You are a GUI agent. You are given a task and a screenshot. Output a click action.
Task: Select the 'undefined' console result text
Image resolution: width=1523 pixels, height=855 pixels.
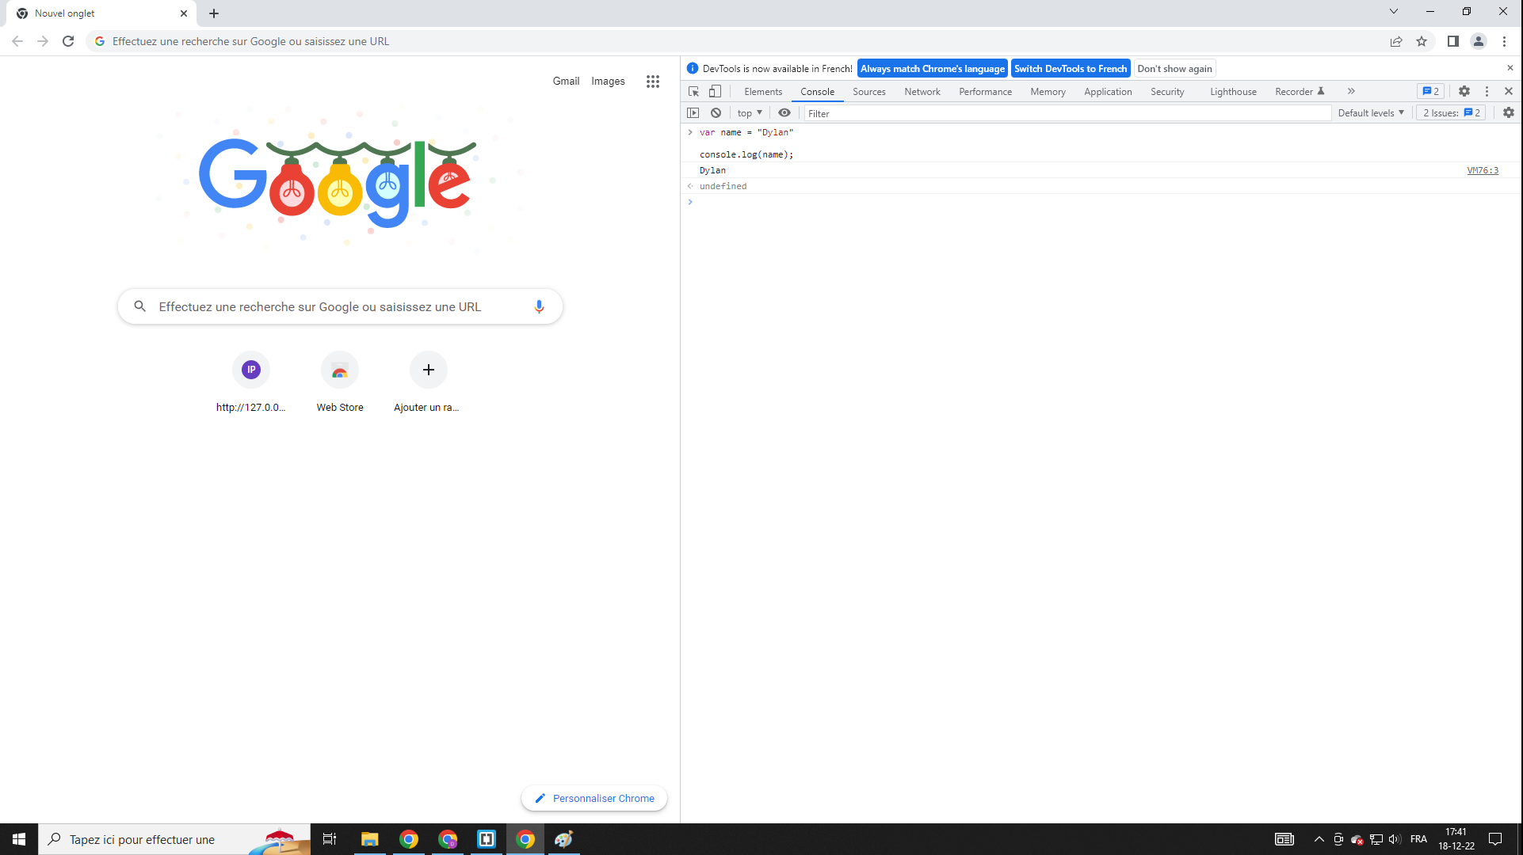click(723, 186)
